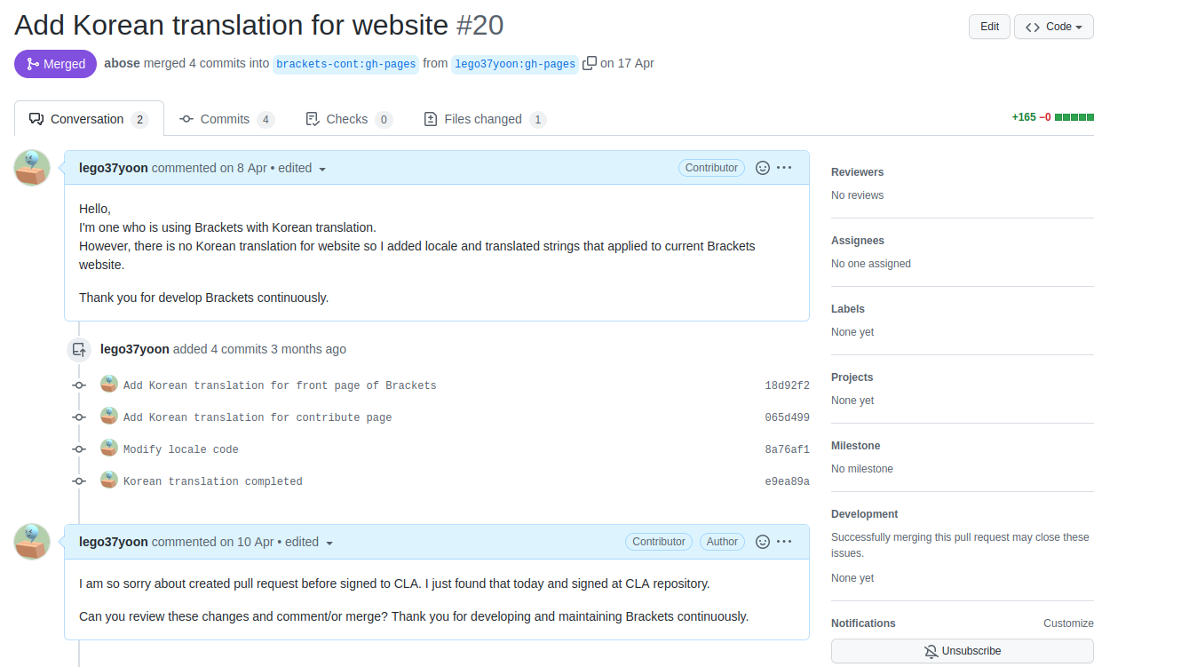Click the merged pull request icon in Merged badge

tap(34, 63)
